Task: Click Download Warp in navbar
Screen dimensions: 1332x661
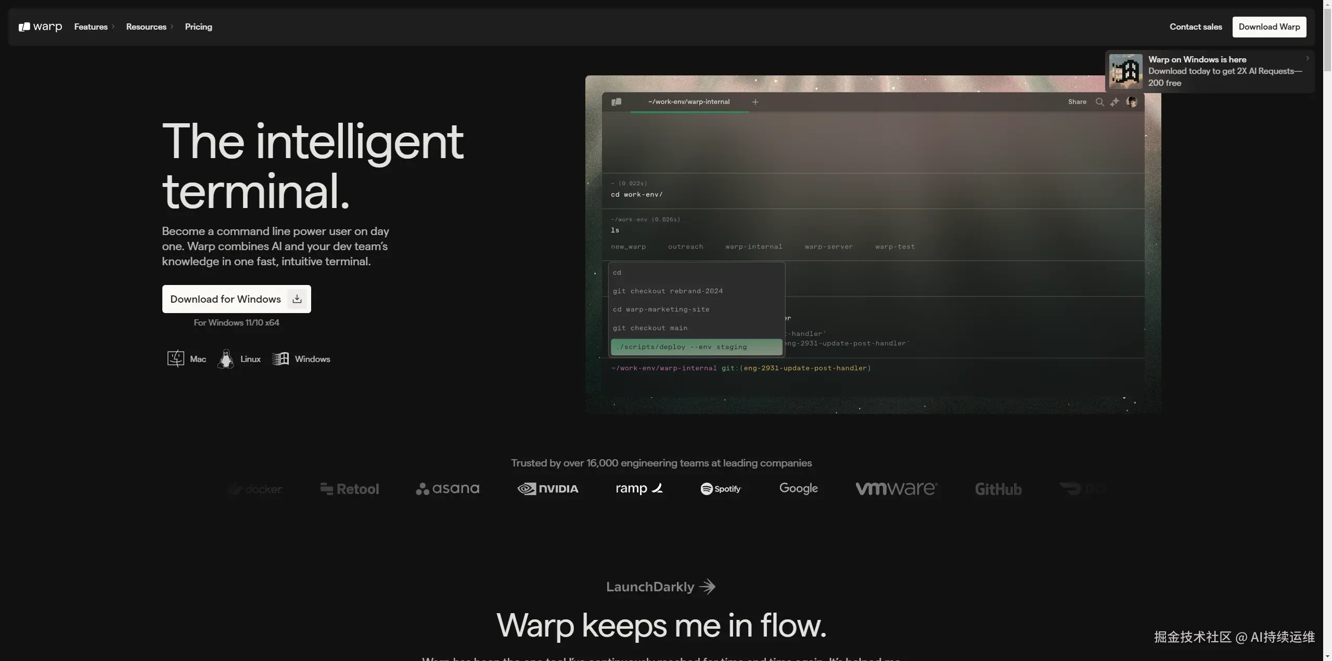Action: click(x=1269, y=27)
